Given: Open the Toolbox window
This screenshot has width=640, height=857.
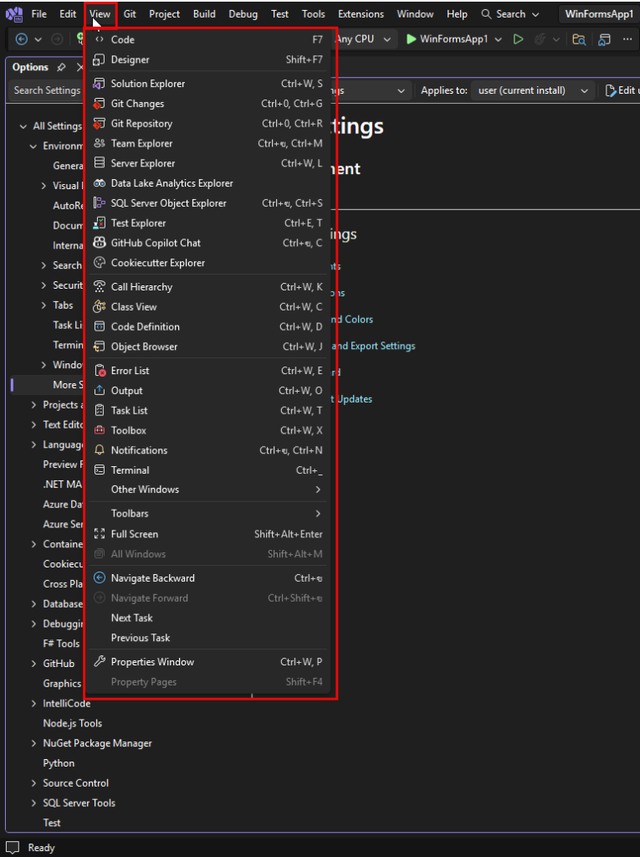Looking at the screenshot, I should coord(207,431).
